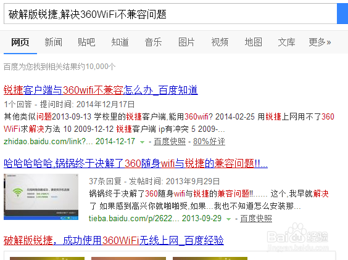Expand the 更多» menu
This screenshot has height=260, width=348.
pos(320,42)
